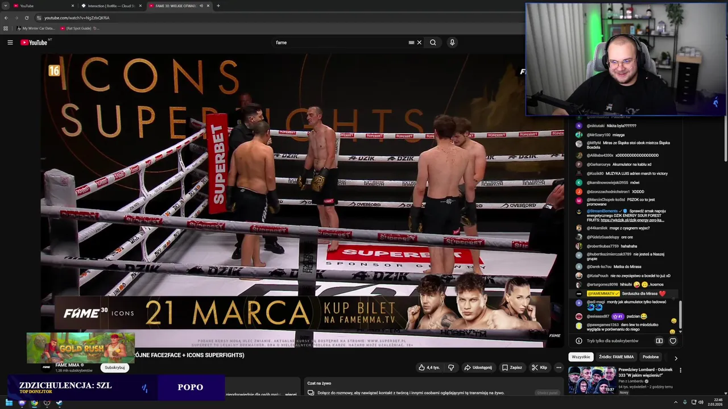Image resolution: width=728 pixels, height=409 pixels.
Task: Open site info icon in address bar
Action: tap(39, 18)
